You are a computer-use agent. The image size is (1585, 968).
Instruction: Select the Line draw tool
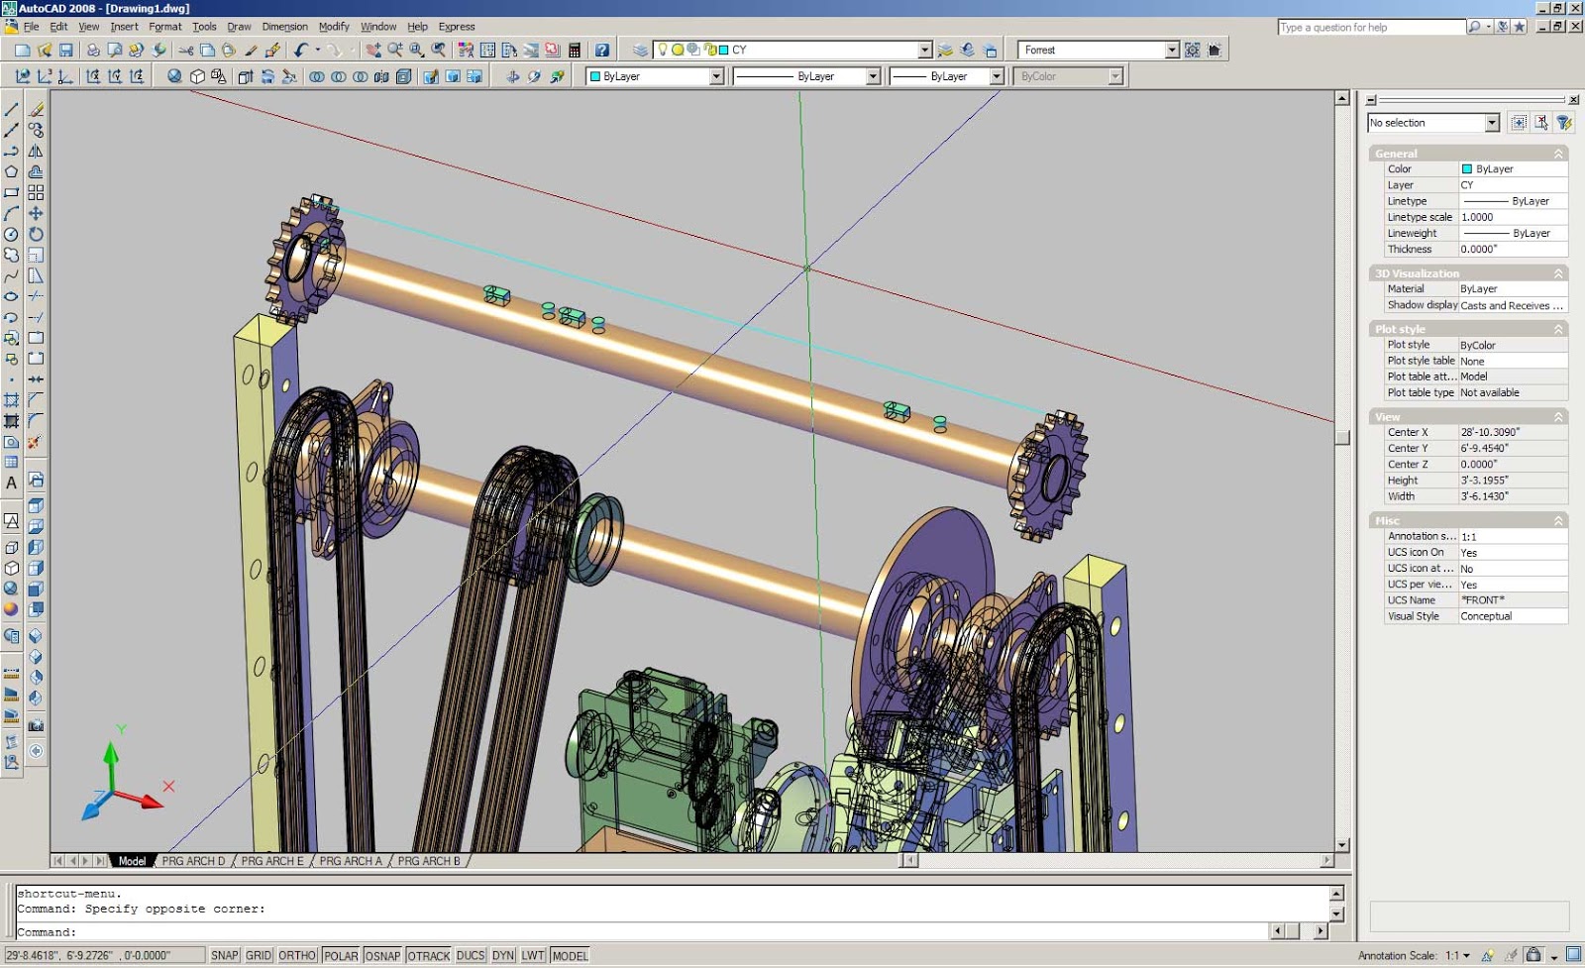coord(12,110)
